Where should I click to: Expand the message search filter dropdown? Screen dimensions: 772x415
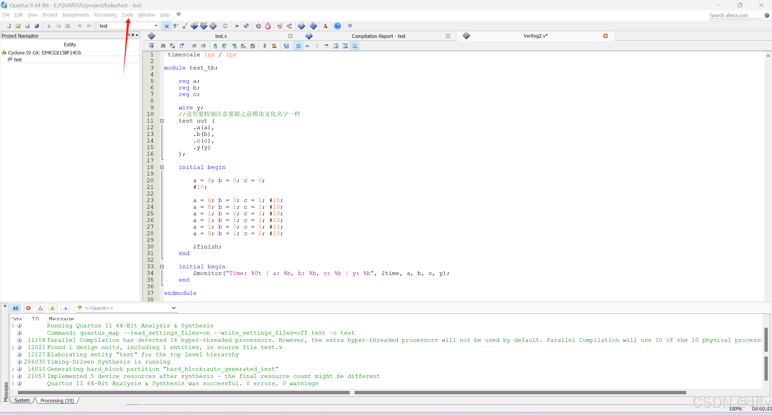point(173,308)
